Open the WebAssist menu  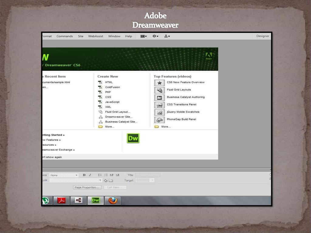pyautogui.click(x=96, y=36)
